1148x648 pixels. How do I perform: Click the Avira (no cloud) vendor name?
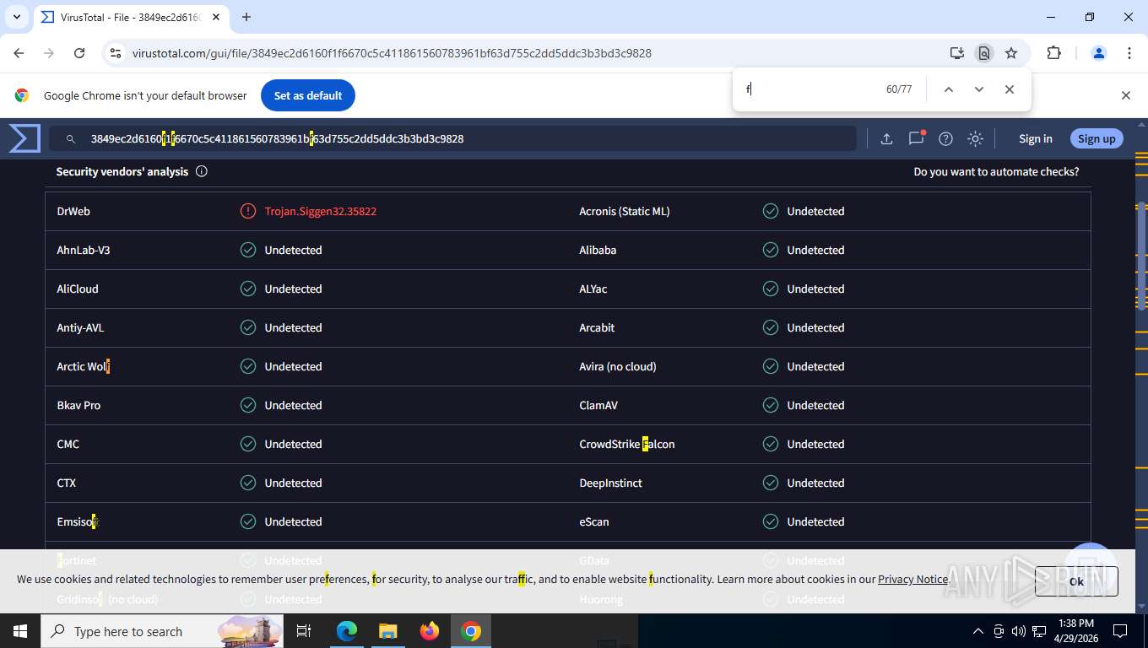(618, 366)
